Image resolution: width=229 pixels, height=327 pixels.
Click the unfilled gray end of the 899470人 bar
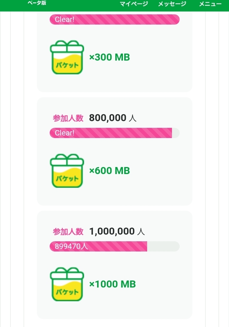click(x=163, y=246)
